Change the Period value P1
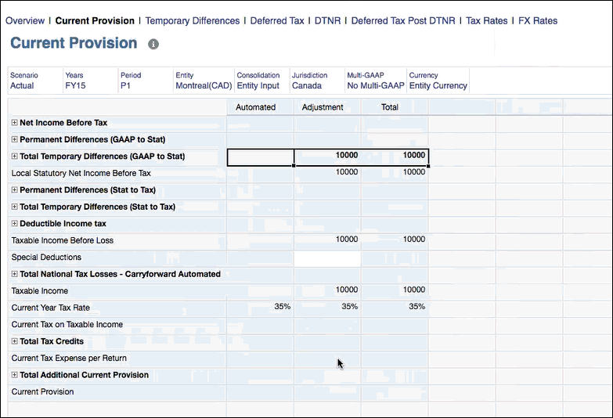This screenshot has width=613, height=418. tap(125, 85)
